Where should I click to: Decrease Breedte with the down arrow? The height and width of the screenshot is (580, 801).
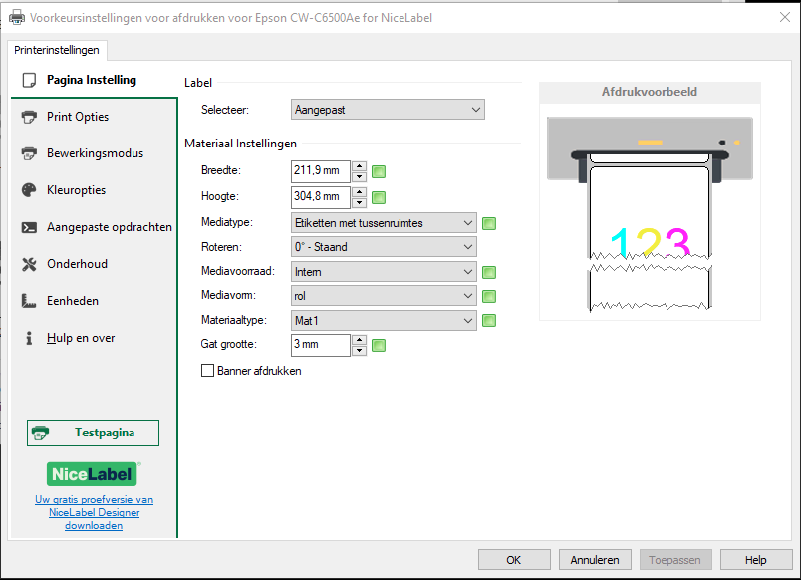pyautogui.click(x=359, y=176)
